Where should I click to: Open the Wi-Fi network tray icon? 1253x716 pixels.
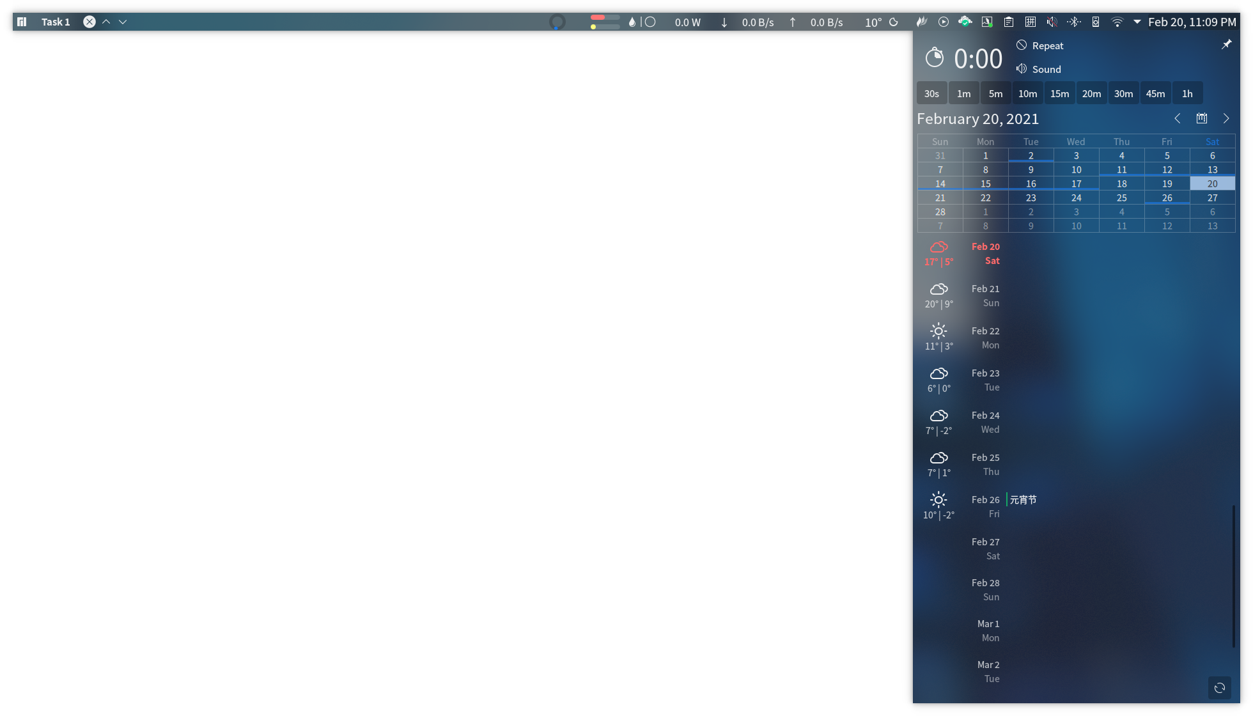pos(1117,22)
